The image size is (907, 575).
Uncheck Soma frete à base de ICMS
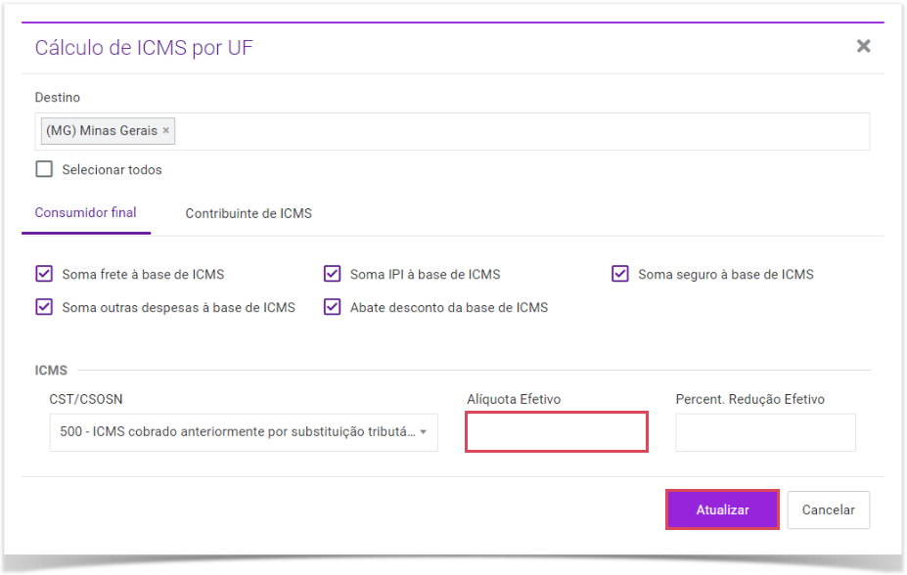tap(44, 274)
